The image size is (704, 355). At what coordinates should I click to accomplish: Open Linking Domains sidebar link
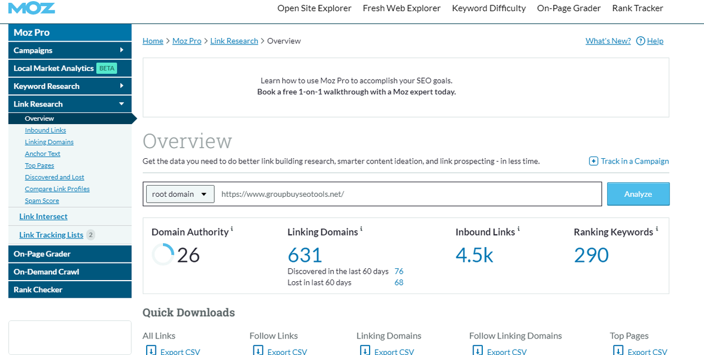coord(49,142)
